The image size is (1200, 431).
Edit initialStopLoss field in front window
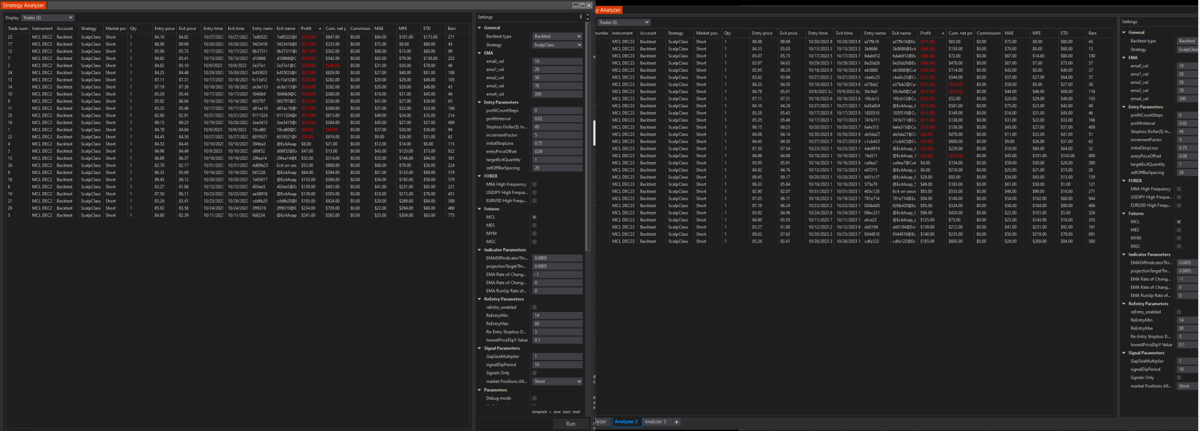(x=557, y=143)
